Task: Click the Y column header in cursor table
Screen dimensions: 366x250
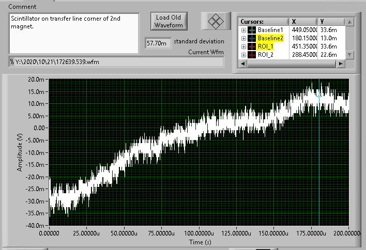Action: (322, 22)
